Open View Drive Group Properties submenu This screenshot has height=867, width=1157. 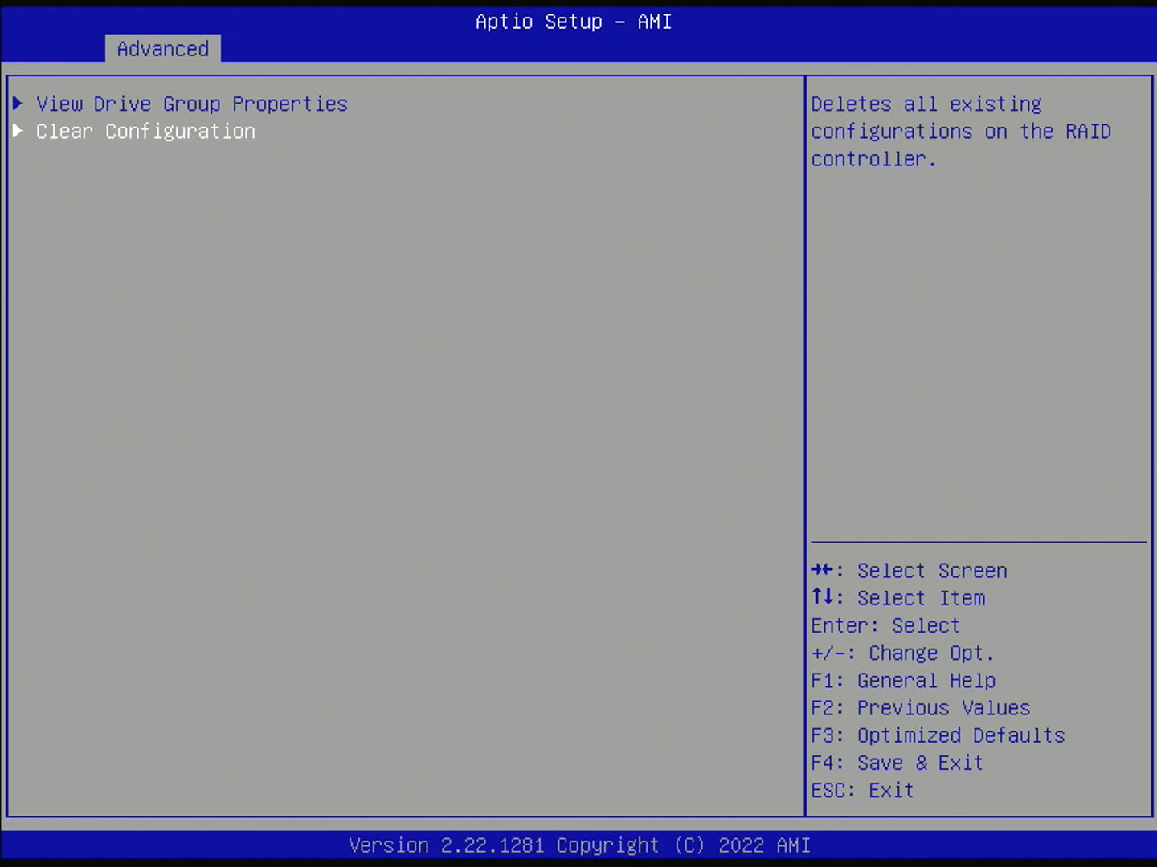192,104
